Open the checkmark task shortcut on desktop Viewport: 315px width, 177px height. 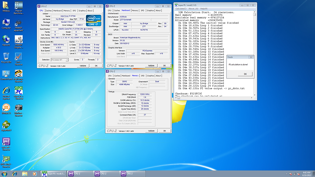click(x=18, y=59)
